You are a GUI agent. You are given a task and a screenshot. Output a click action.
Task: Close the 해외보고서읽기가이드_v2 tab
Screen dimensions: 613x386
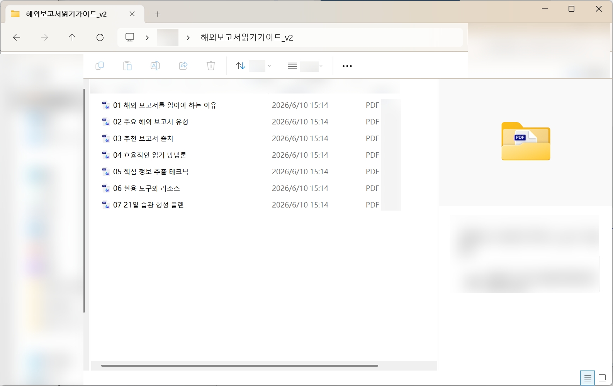pos(132,14)
